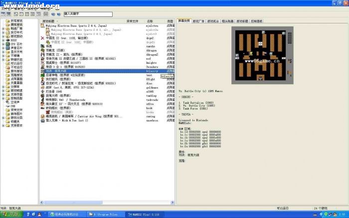The width and height of the screenshot is (349, 218).
Task: Sort list by 游戏标题 column header
Action: [x=50, y=21]
